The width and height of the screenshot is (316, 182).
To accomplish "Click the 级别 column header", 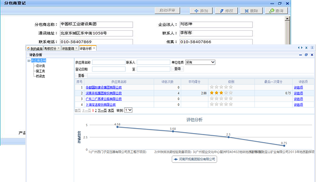I will (231, 81).
